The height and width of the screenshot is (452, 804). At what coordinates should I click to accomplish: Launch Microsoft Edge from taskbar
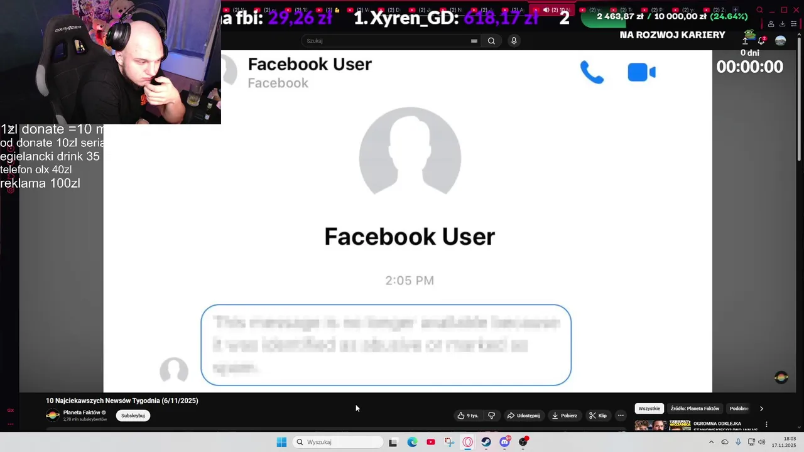tap(412, 442)
